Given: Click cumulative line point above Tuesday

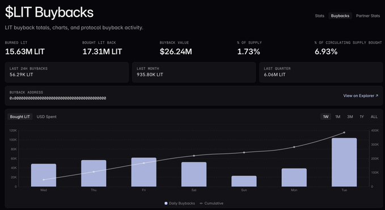Looking at the screenshot, I should coord(344,132).
